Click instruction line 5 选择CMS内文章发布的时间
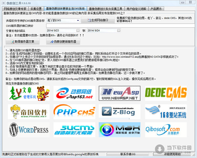This screenshot has height=158, width=197. [x=25, y=63]
